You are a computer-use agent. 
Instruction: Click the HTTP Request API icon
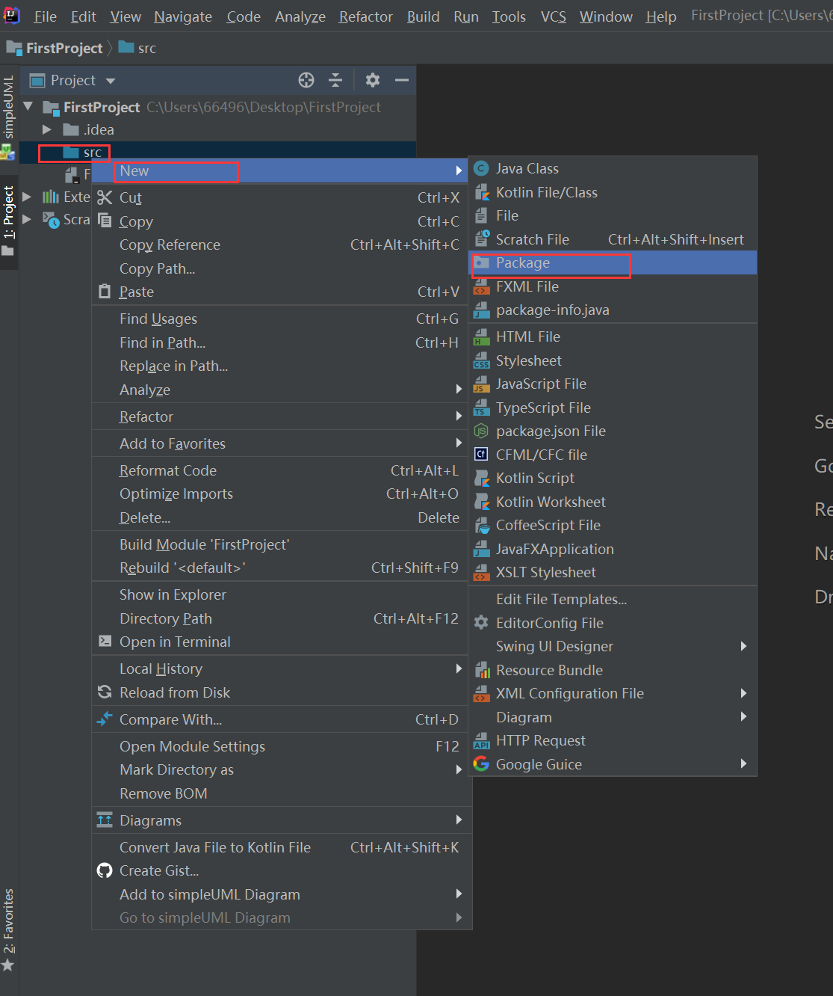(x=482, y=740)
